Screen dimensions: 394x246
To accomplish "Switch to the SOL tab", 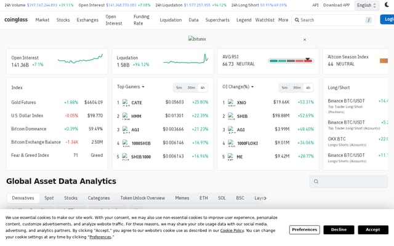I will point(222,198).
